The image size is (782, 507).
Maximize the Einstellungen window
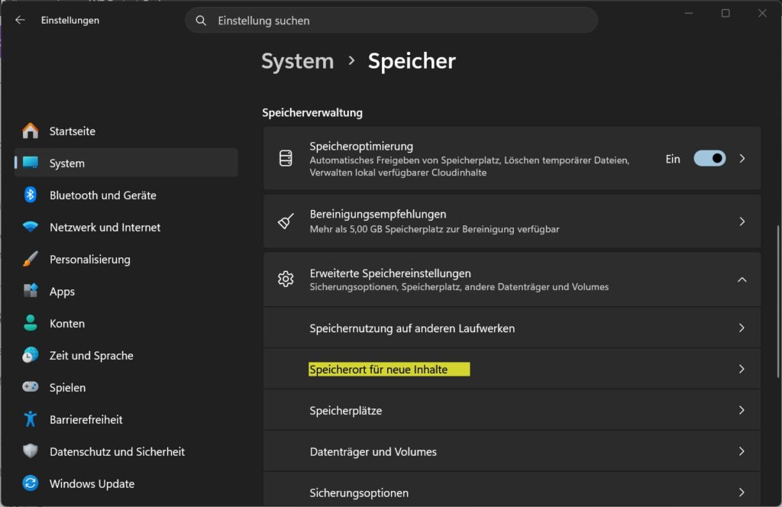click(x=725, y=13)
